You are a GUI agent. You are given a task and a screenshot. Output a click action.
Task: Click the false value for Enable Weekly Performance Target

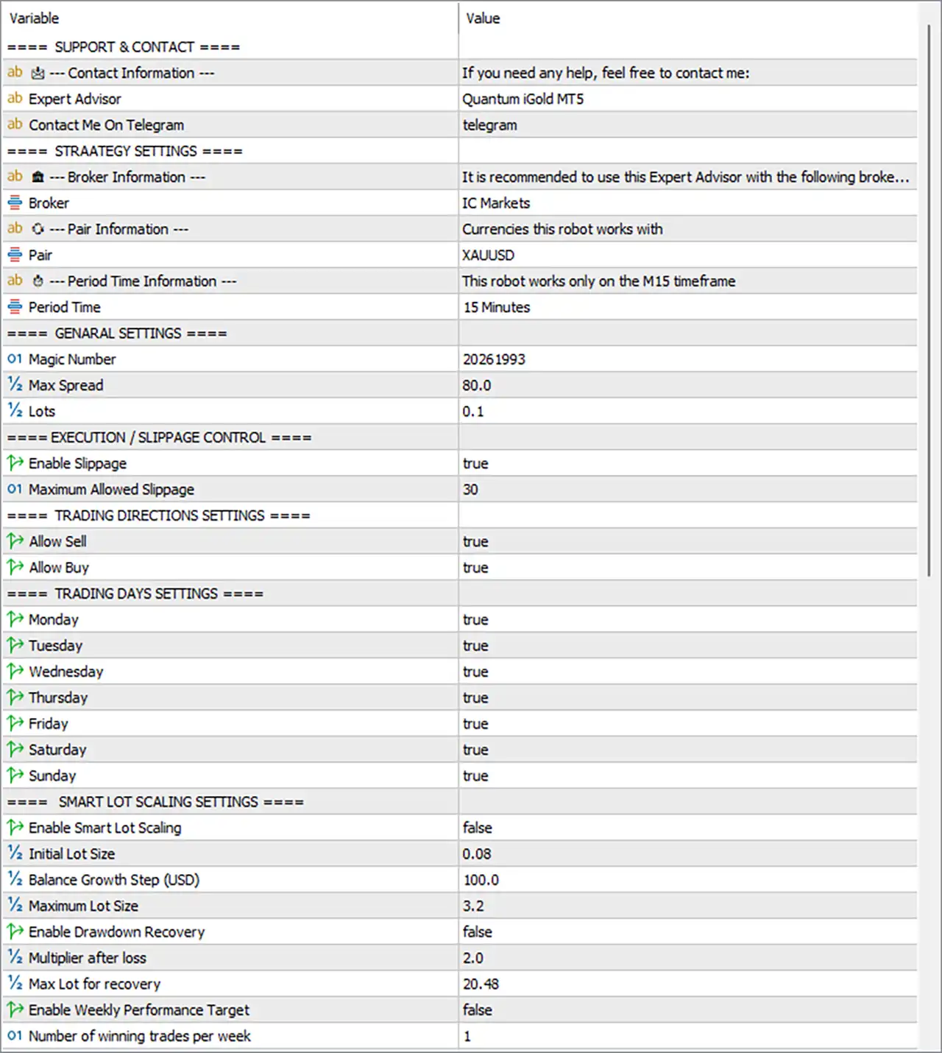point(478,1010)
